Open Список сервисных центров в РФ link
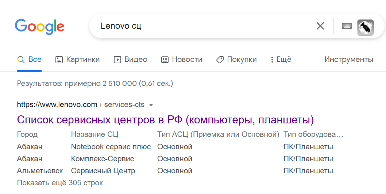The height and width of the screenshot is (194, 386). point(165,120)
